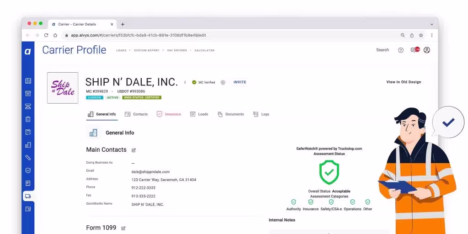This screenshot has width=468, height=234.
Task: Click the browser home button
Action: [55, 35]
